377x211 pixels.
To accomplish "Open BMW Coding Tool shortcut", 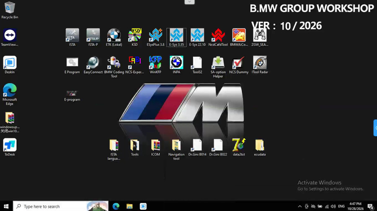I will (x=114, y=67).
